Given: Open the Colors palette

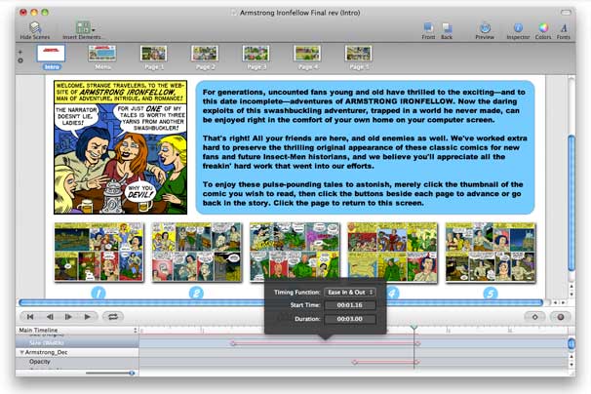Looking at the screenshot, I should [543, 27].
